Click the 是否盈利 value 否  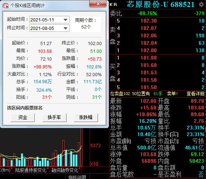(201, 175)
